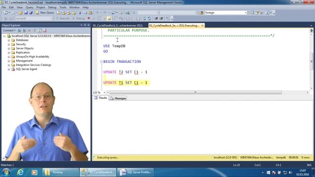Open the Window menu
Viewport: 315px width, 177px height.
pos(74,7)
